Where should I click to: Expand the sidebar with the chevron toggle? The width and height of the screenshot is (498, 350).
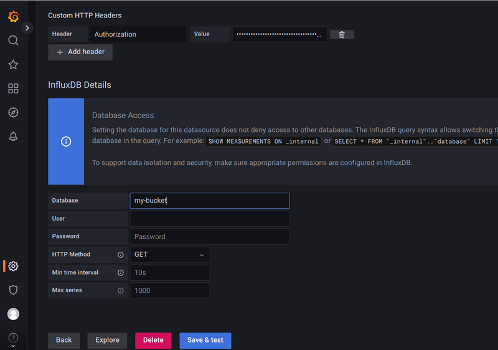tap(27, 28)
